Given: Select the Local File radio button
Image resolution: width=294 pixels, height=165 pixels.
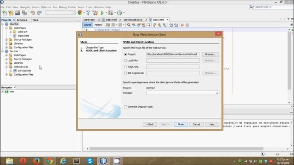Looking at the screenshot, I should pyautogui.click(x=125, y=60).
